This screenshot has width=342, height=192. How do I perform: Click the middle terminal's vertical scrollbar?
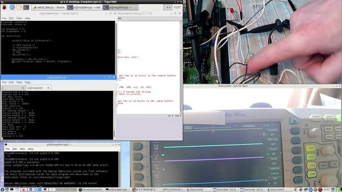(x=114, y=115)
